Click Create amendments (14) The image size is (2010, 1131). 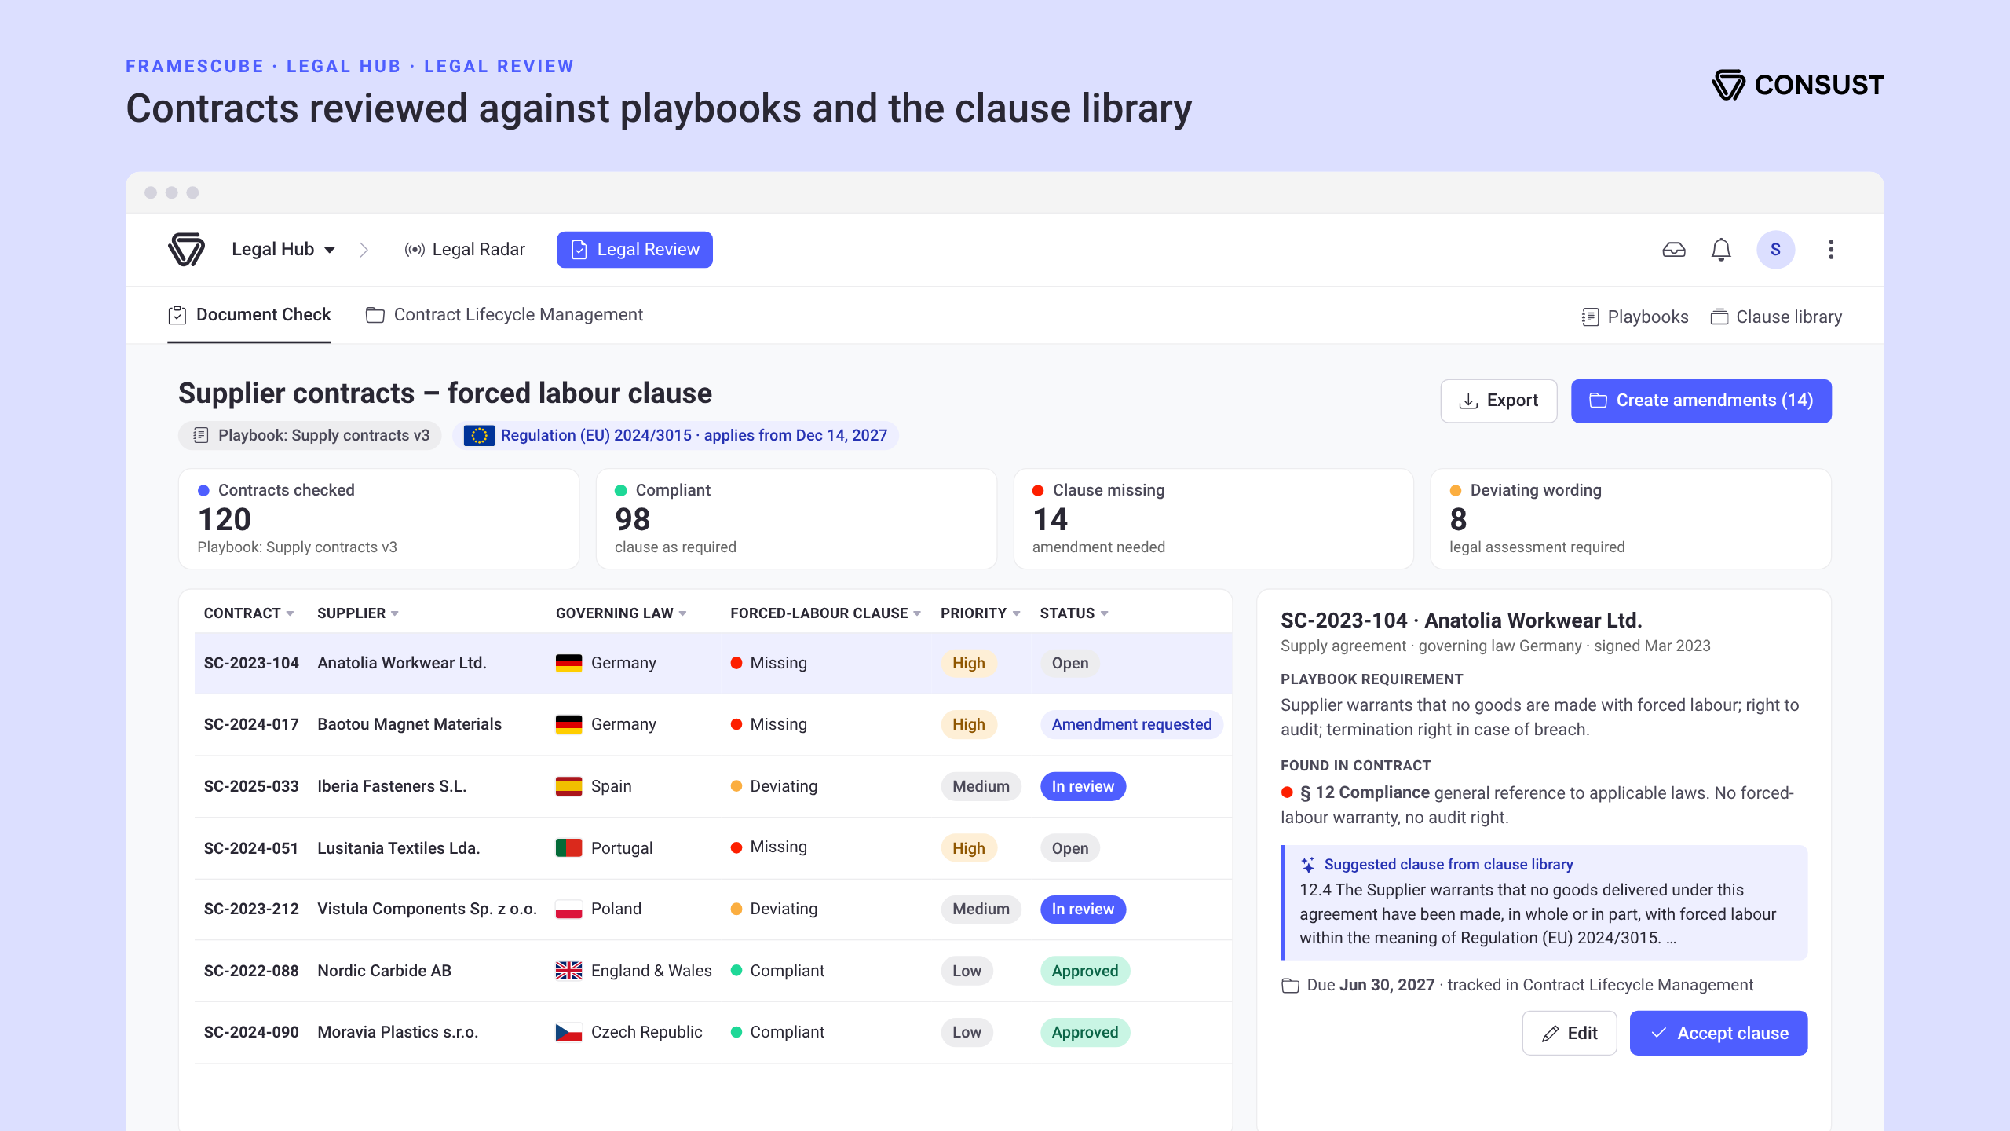tap(1701, 401)
